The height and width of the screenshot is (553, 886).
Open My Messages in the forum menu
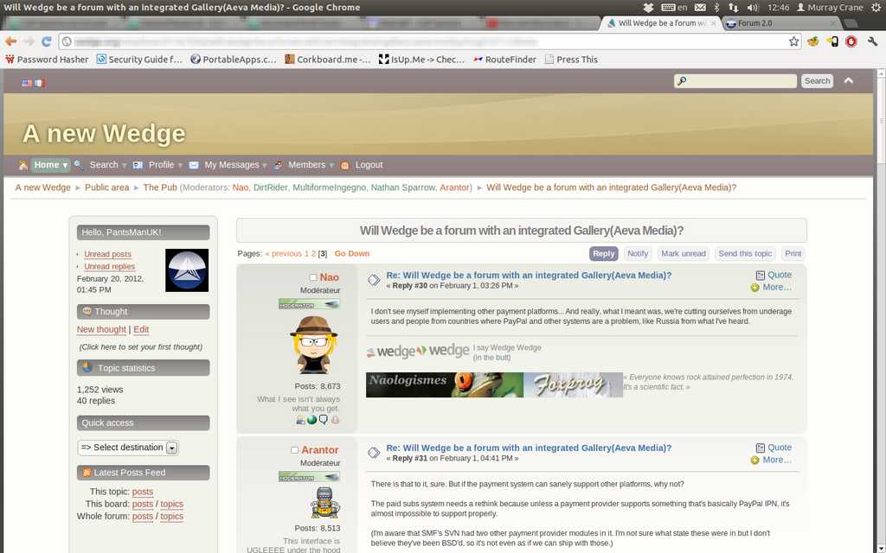coord(231,165)
